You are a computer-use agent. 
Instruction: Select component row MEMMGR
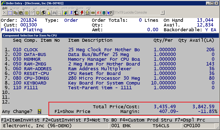tap(109, 59)
